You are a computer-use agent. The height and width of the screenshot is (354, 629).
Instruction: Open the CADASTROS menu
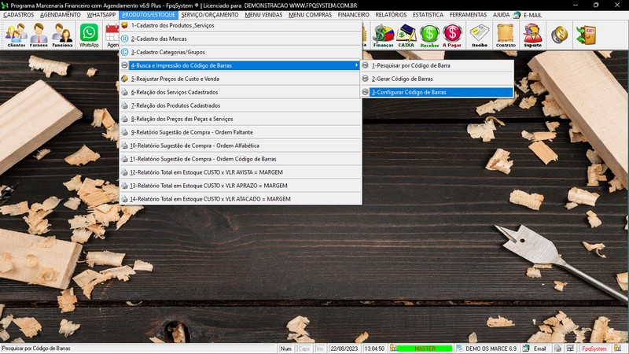coord(18,15)
